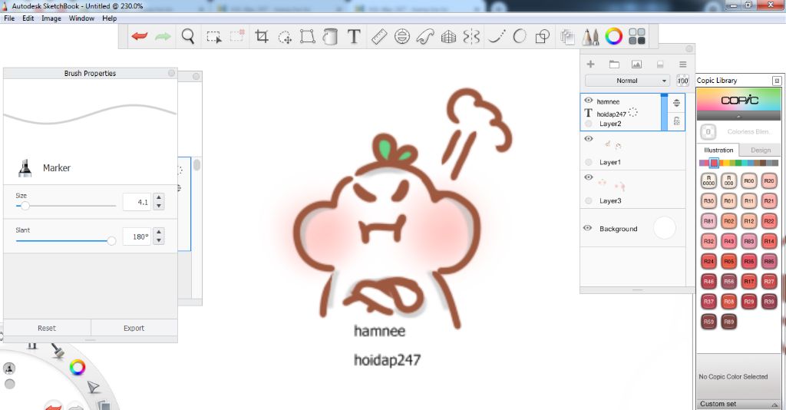Hide Layer3 using its eye icon
This screenshot has width=786, height=410.
point(589,177)
